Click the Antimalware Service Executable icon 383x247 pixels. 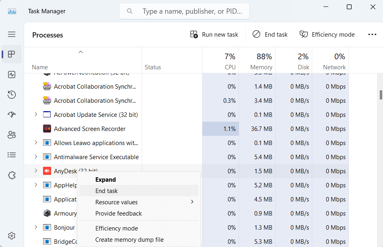click(47, 157)
